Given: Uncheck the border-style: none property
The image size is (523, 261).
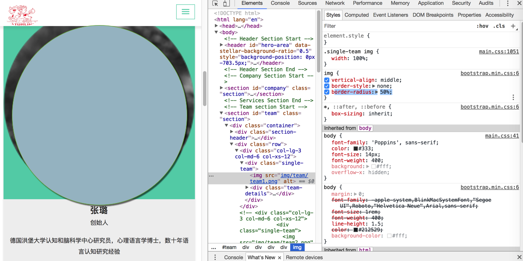Looking at the screenshot, I should [327, 86].
